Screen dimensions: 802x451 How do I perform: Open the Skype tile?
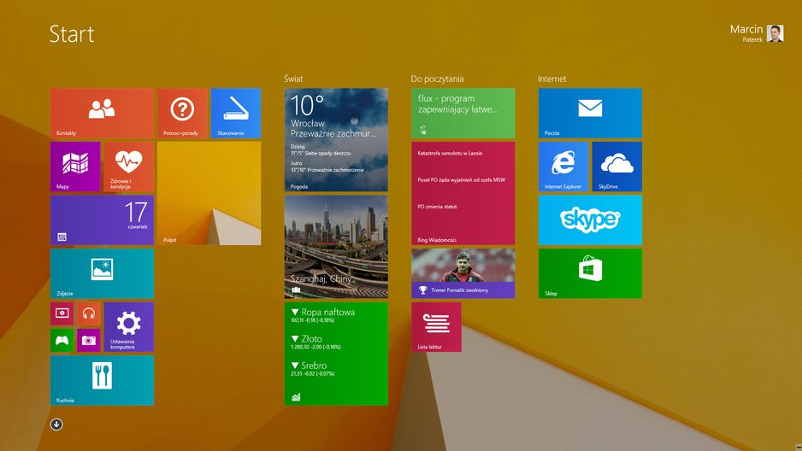[590, 220]
